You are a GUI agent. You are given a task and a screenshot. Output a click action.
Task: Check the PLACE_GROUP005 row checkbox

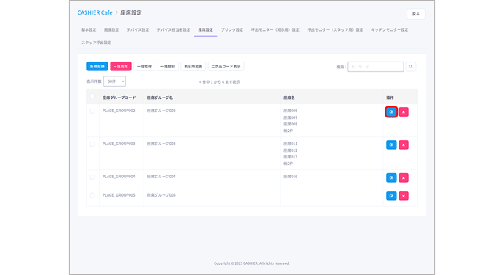92,195
